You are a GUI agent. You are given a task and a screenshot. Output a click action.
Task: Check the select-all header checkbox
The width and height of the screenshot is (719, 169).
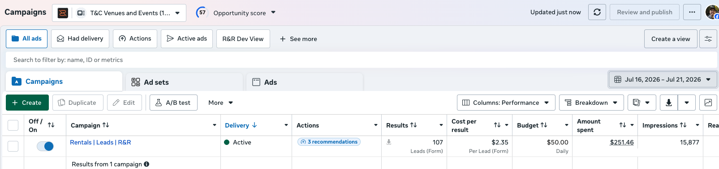(13, 125)
